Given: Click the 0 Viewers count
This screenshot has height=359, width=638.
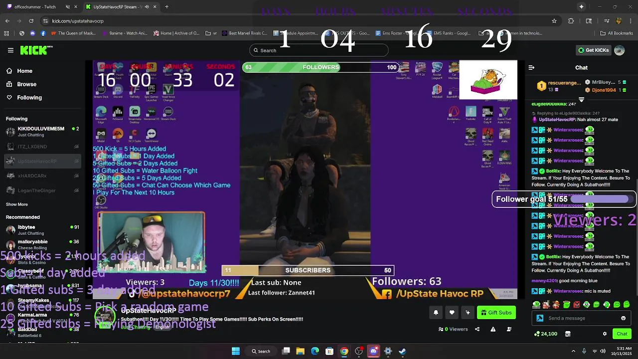Looking at the screenshot, I should point(453,329).
